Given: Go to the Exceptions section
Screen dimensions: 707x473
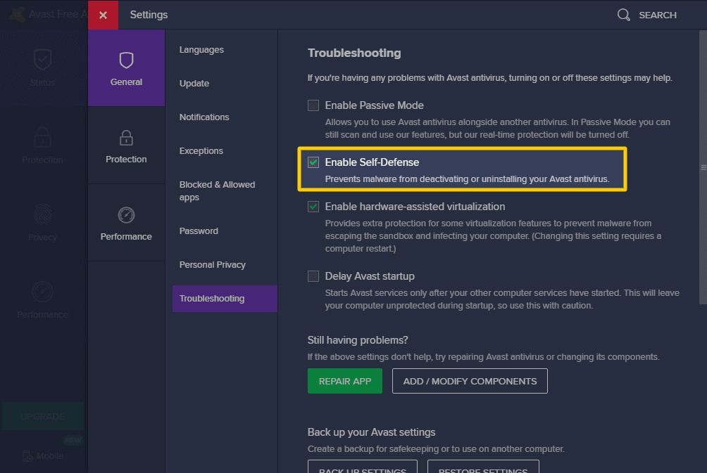Looking at the screenshot, I should coord(201,151).
